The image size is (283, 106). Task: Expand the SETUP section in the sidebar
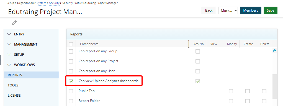(9, 55)
